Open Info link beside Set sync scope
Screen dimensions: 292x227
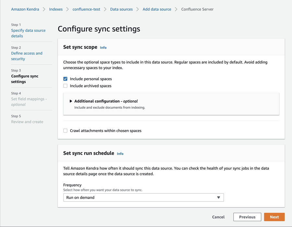(x=103, y=48)
